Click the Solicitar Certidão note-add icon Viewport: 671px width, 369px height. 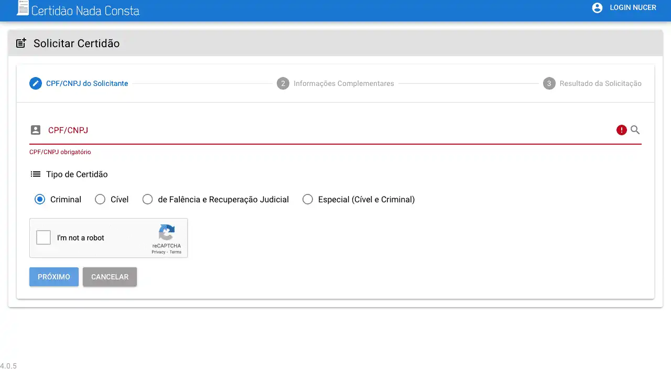21,44
